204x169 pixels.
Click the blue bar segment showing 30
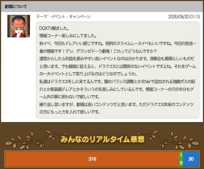(x=191, y=159)
